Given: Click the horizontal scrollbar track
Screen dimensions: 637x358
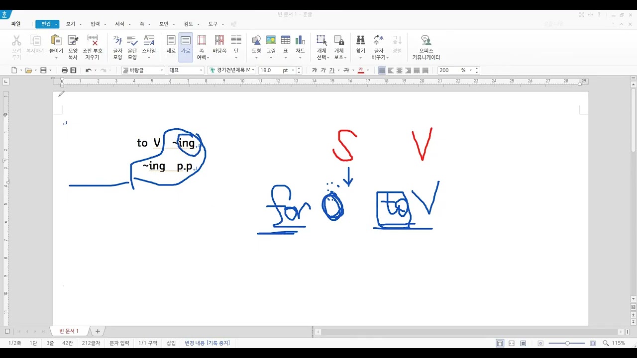Looking at the screenshot, I should pyautogui.click(x=469, y=332).
